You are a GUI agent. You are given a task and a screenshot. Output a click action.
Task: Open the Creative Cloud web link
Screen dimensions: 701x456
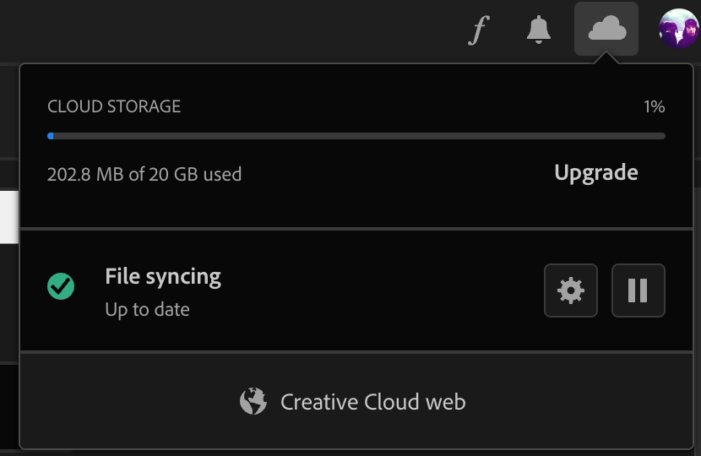(372, 402)
